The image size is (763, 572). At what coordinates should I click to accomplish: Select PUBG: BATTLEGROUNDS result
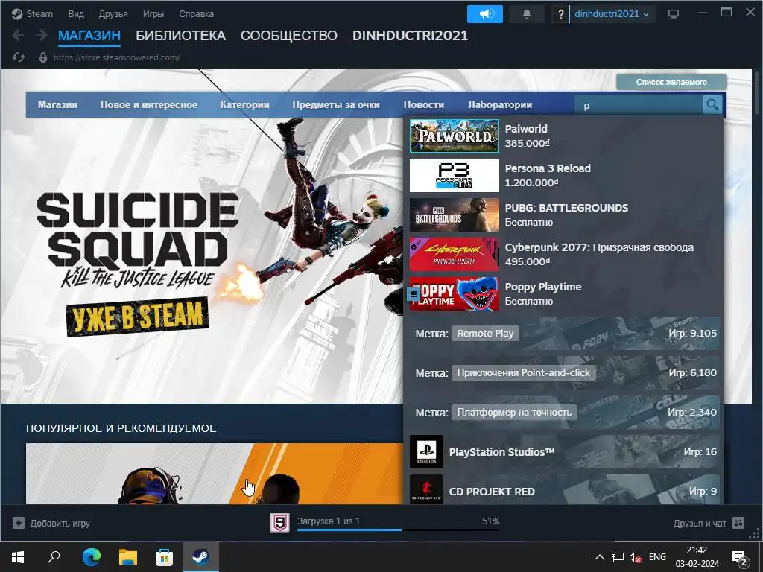pyautogui.click(x=565, y=214)
